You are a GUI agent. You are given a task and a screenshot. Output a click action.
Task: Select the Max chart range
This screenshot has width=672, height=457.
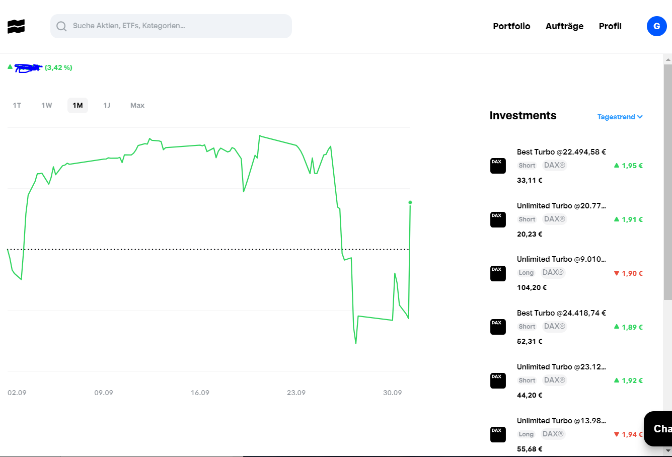pos(137,105)
